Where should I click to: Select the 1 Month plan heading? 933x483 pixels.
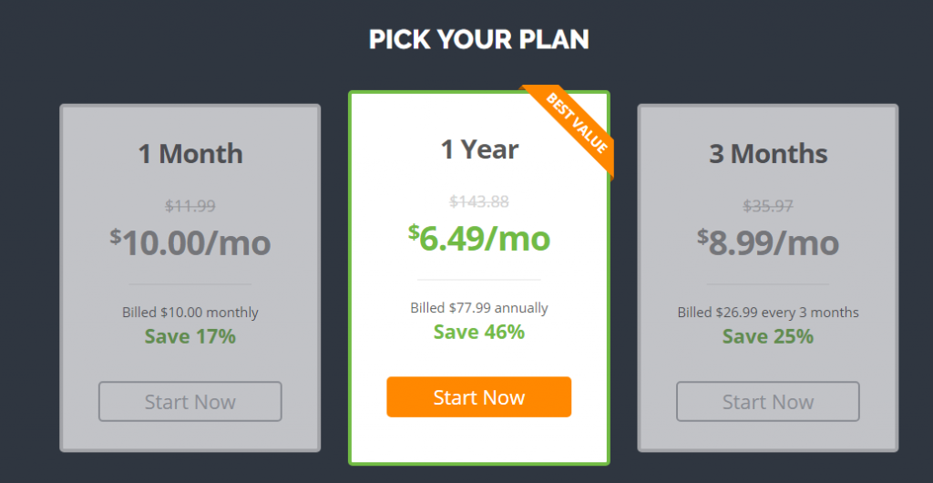190,154
